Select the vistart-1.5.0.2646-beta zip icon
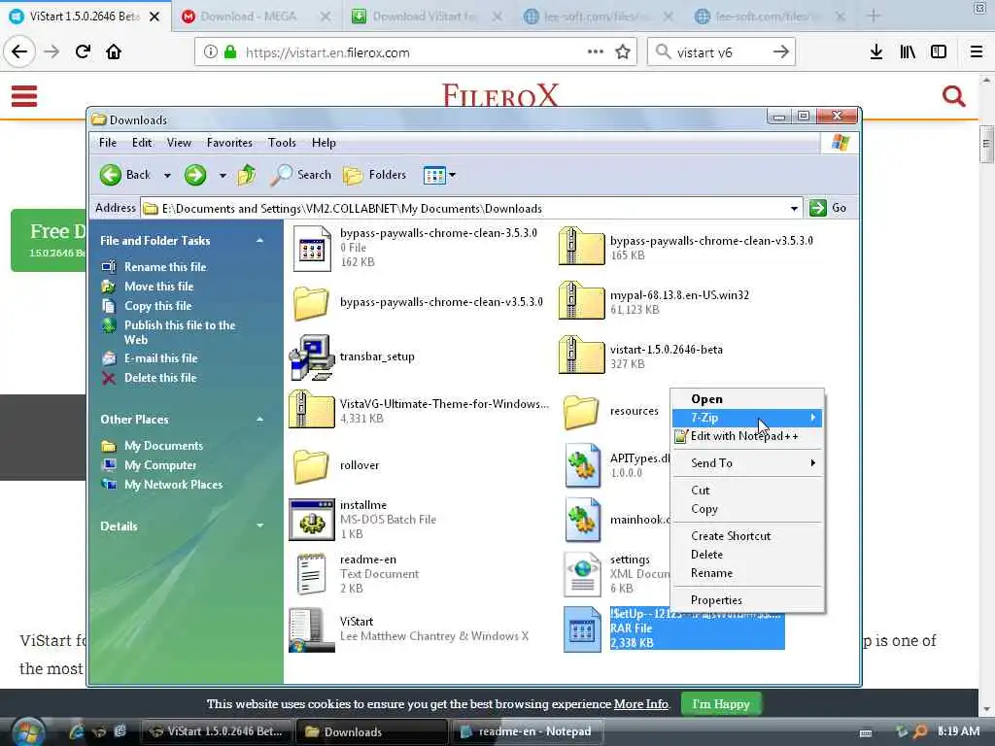Screen dimensions: 995x746 [x=581, y=356]
